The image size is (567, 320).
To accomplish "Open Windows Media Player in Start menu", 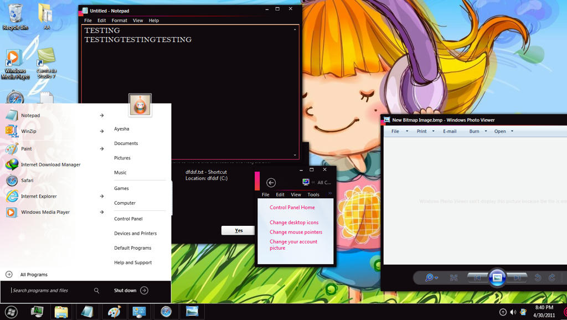I will 45,212.
